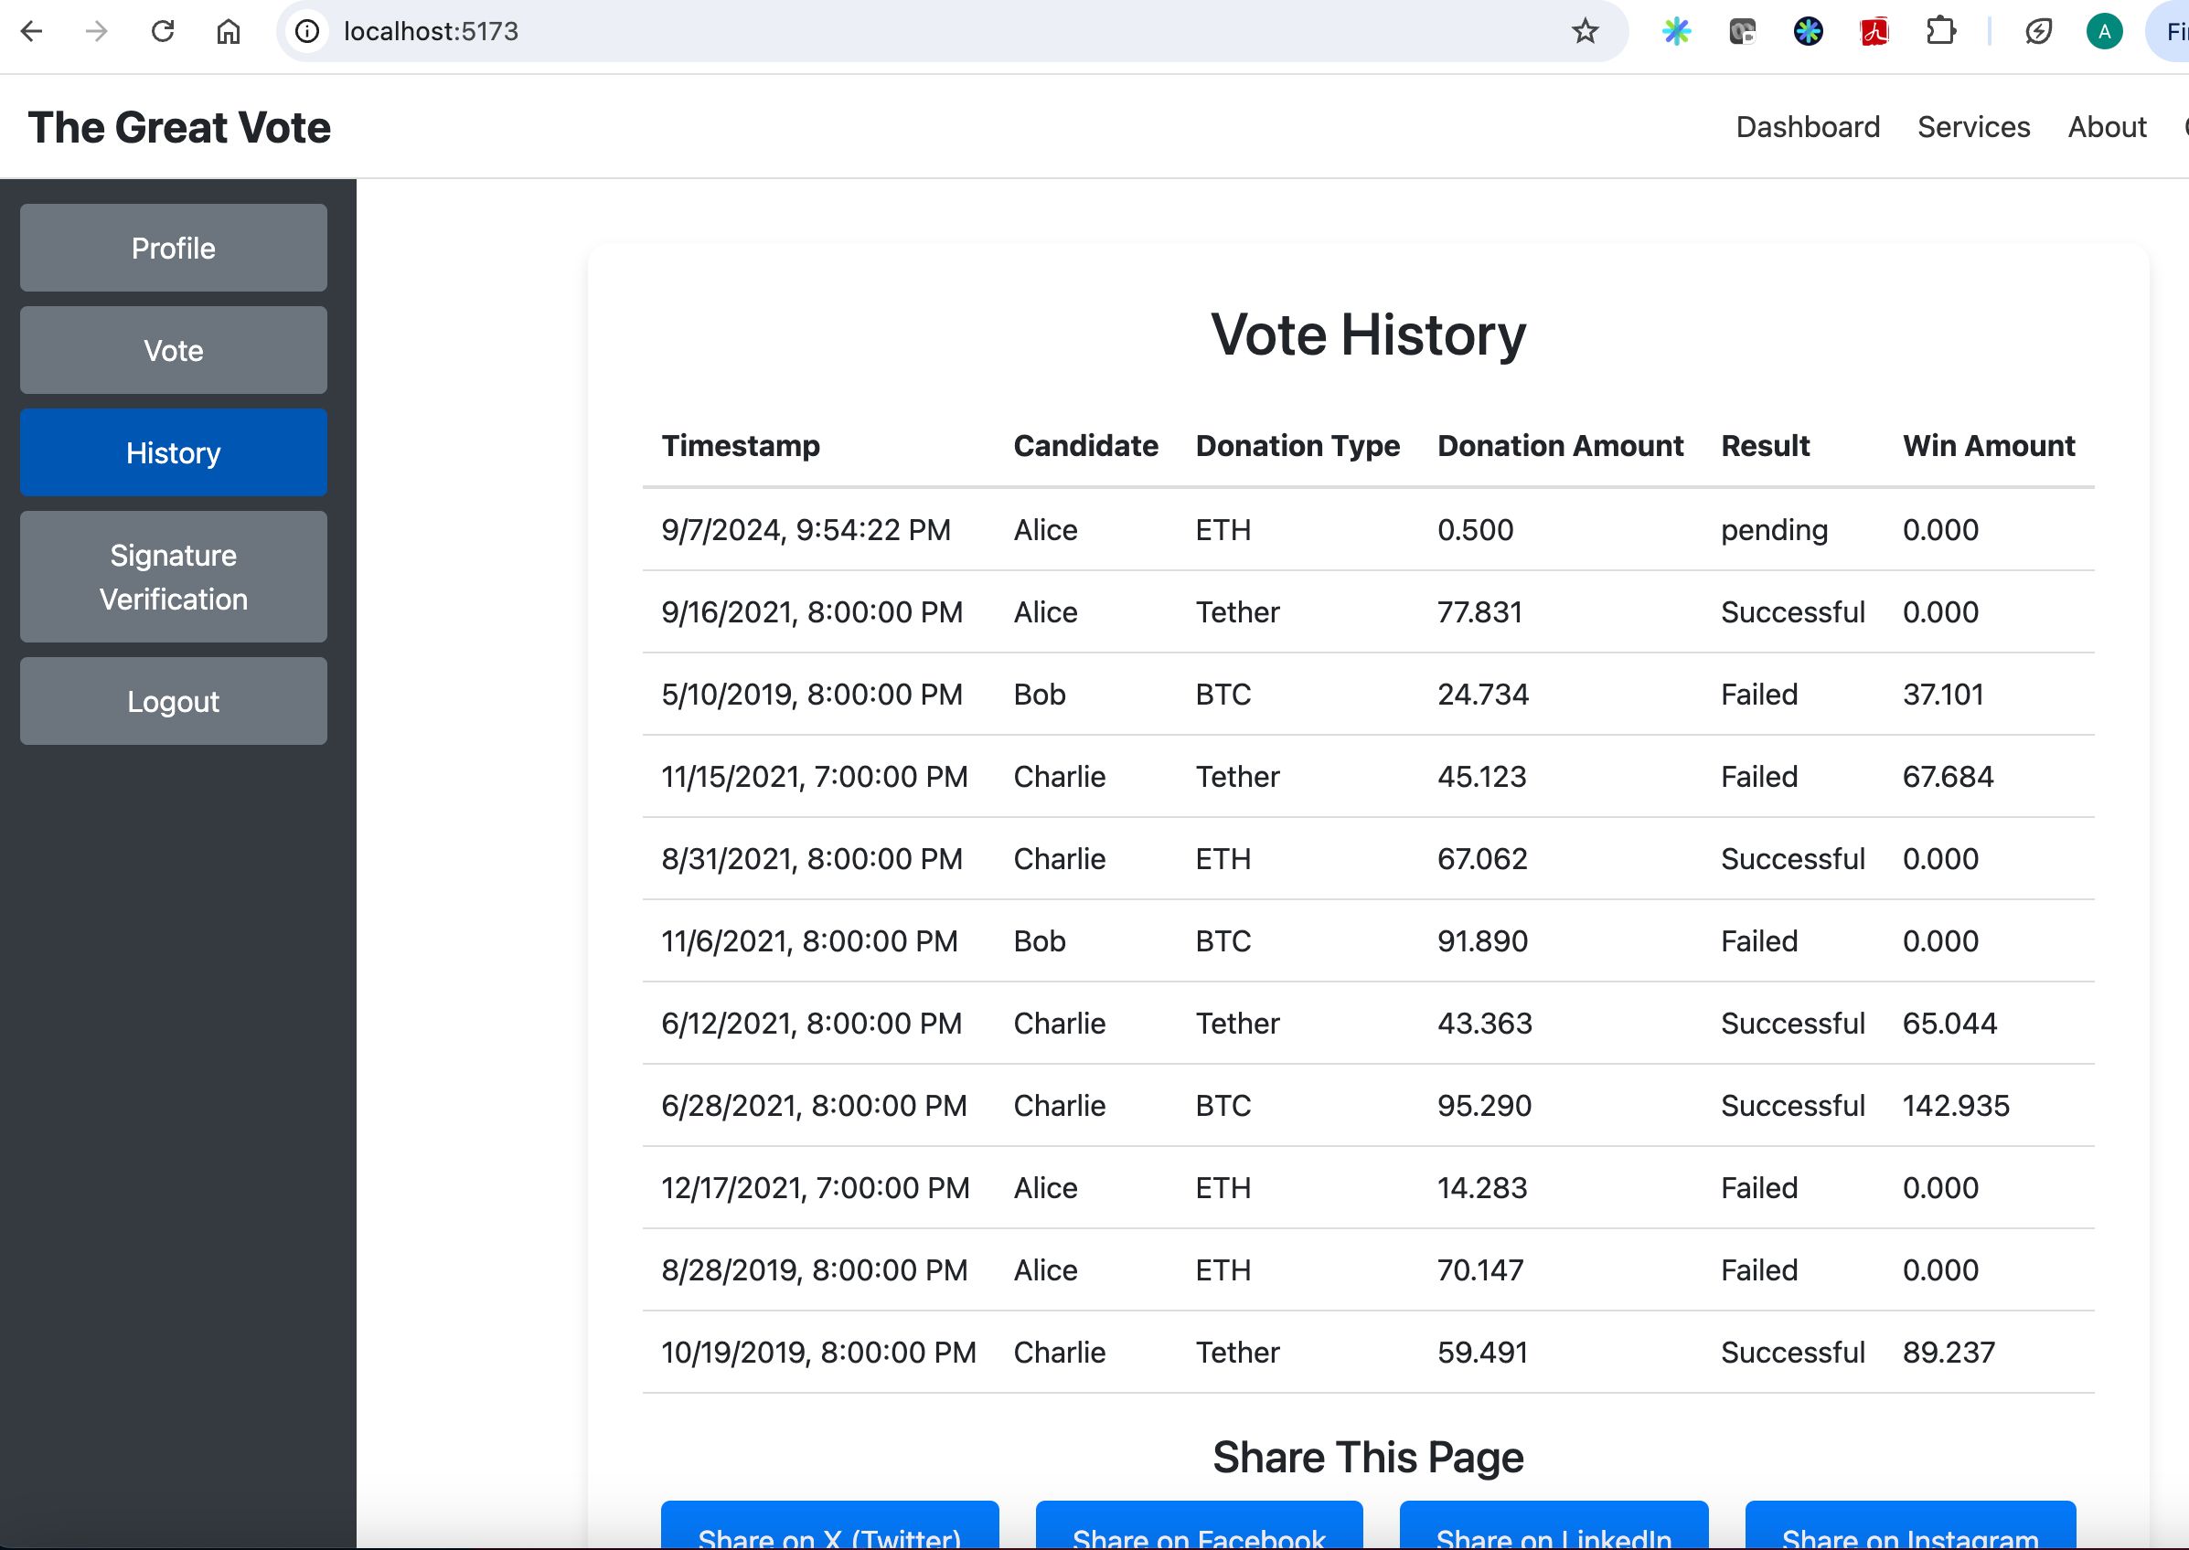Click the Signature Verification sidebar icon
Image resolution: width=2189 pixels, height=1550 pixels.
click(x=173, y=576)
